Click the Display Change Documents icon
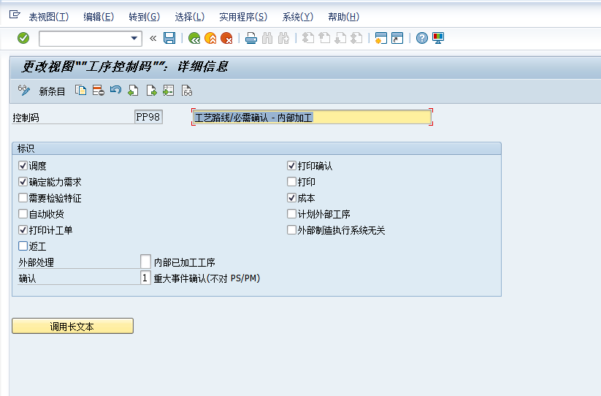 pos(187,91)
